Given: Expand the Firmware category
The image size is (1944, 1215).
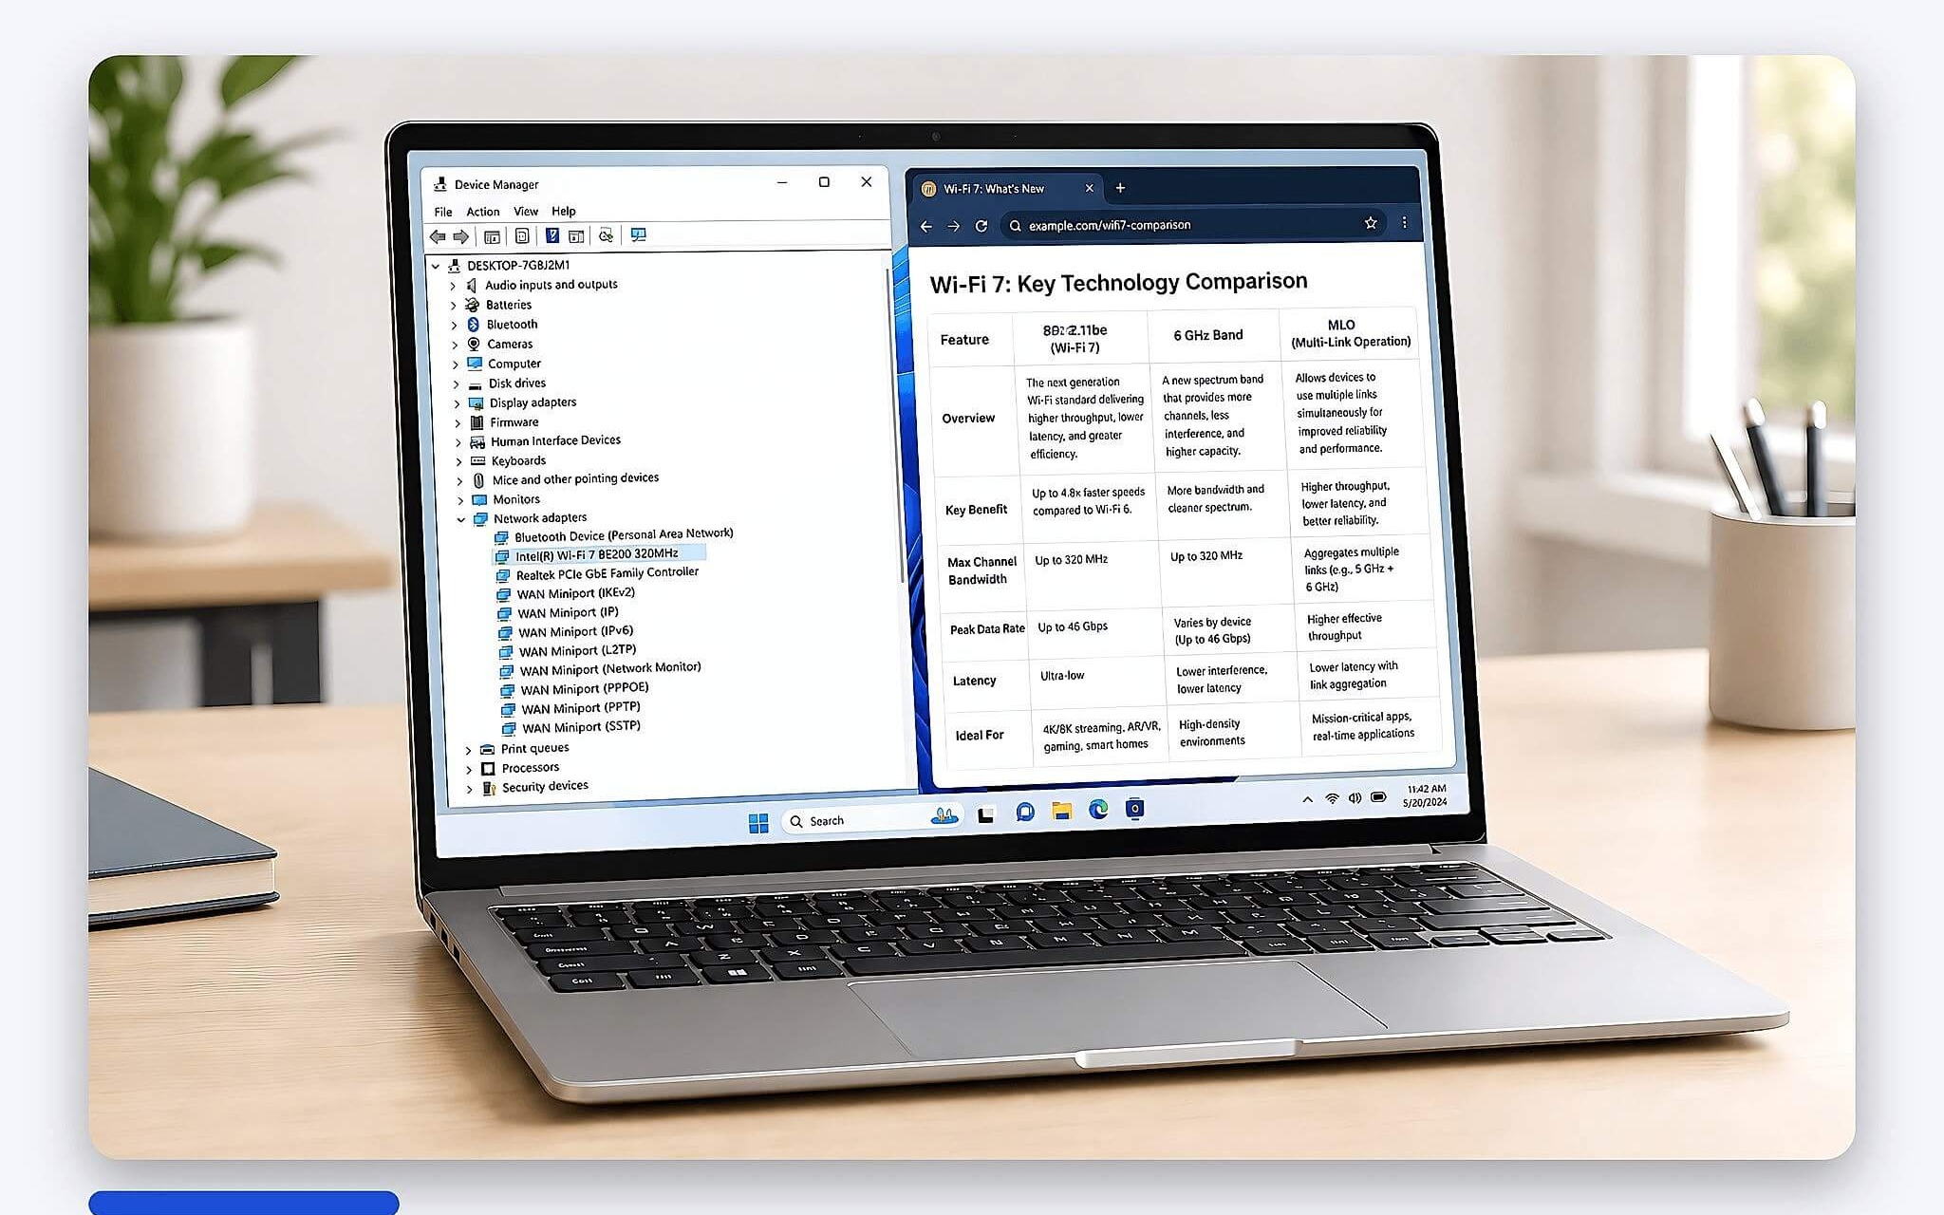Looking at the screenshot, I should (x=458, y=423).
